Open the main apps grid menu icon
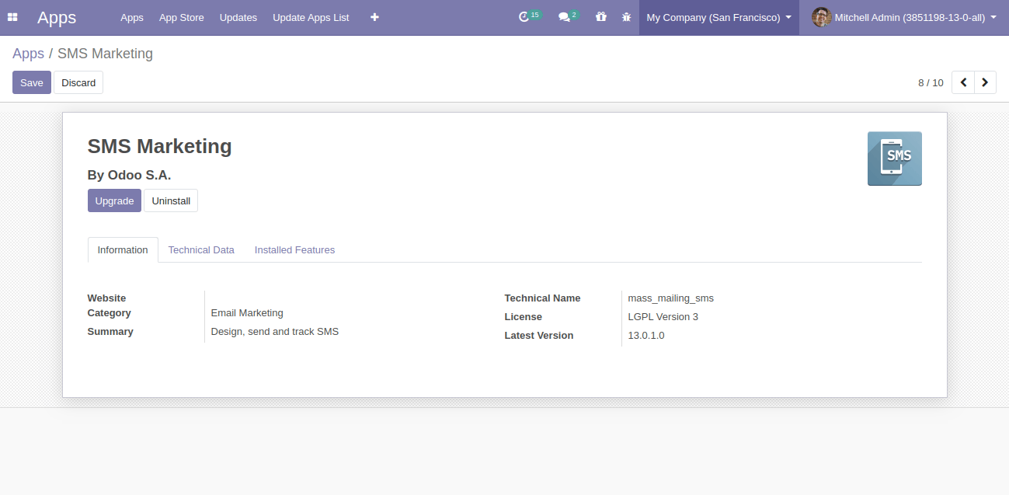Viewport: 1009px width, 495px height. (x=12, y=17)
